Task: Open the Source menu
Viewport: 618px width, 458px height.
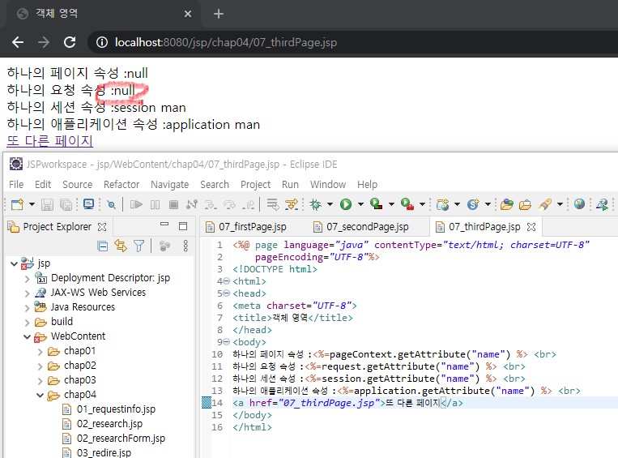Action: point(77,185)
